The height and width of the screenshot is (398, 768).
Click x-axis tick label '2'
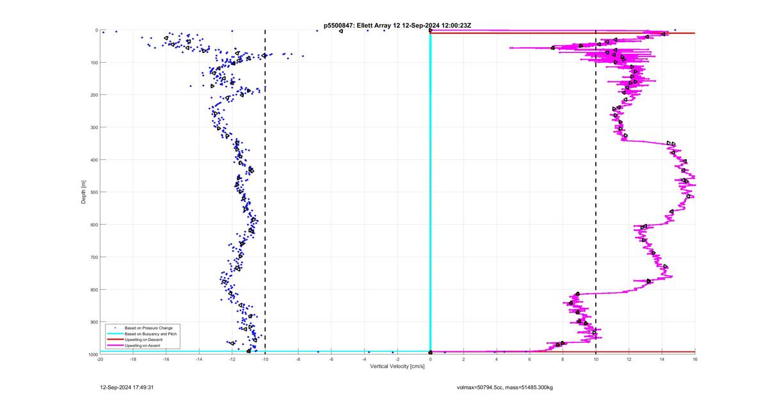point(463,359)
